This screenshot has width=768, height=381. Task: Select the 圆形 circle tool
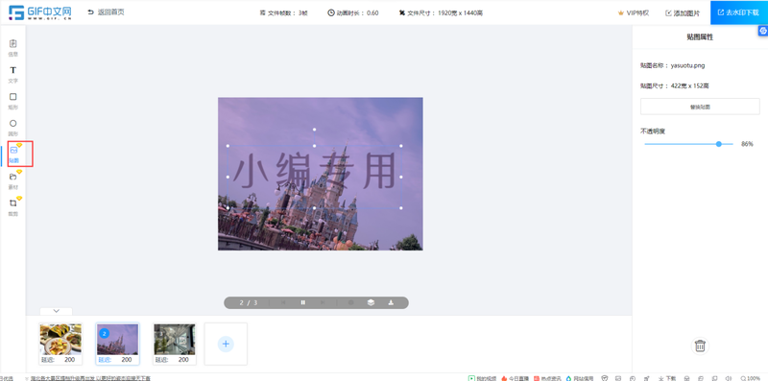(x=13, y=127)
